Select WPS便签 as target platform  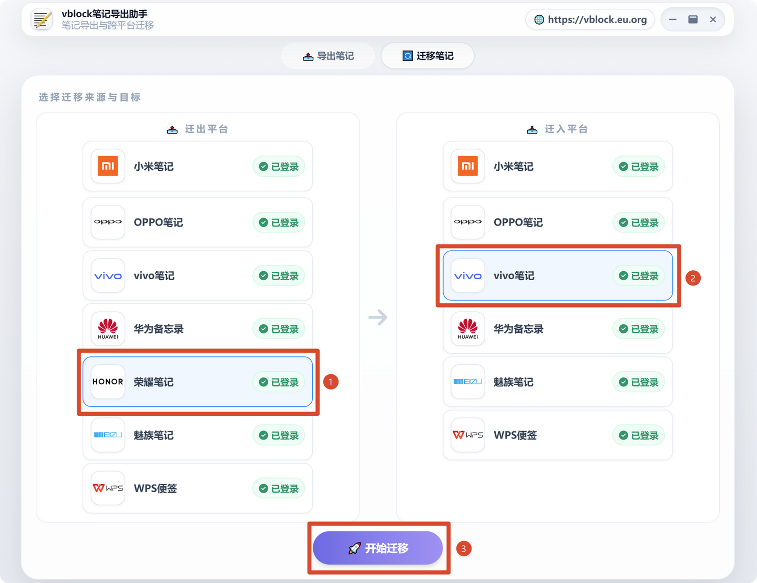(x=558, y=435)
